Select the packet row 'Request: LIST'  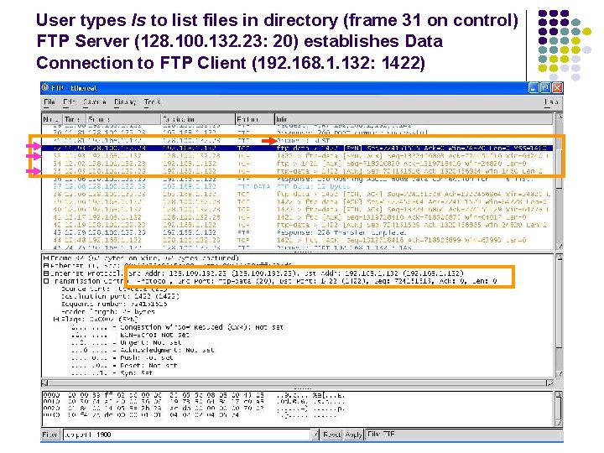point(297,141)
